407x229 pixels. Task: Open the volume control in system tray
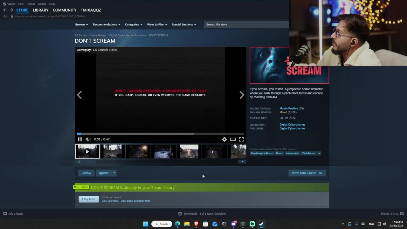[384, 224]
